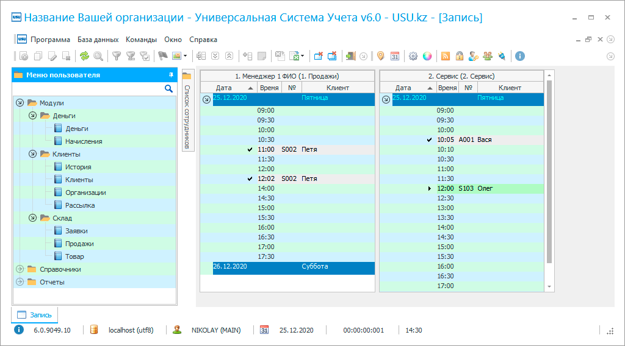Open the Справка menu
The image size is (625, 346).
(203, 40)
